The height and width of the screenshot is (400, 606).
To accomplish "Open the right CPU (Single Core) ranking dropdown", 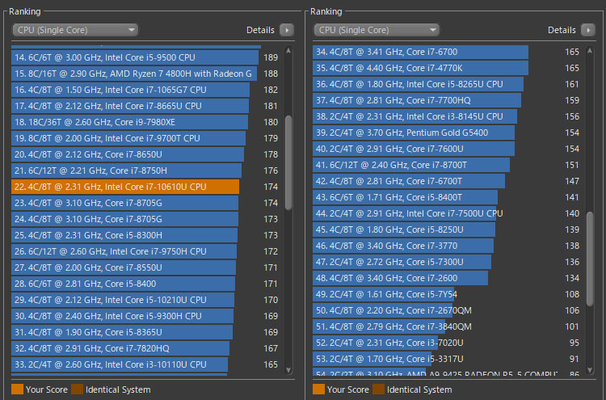I will click(x=377, y=30).
